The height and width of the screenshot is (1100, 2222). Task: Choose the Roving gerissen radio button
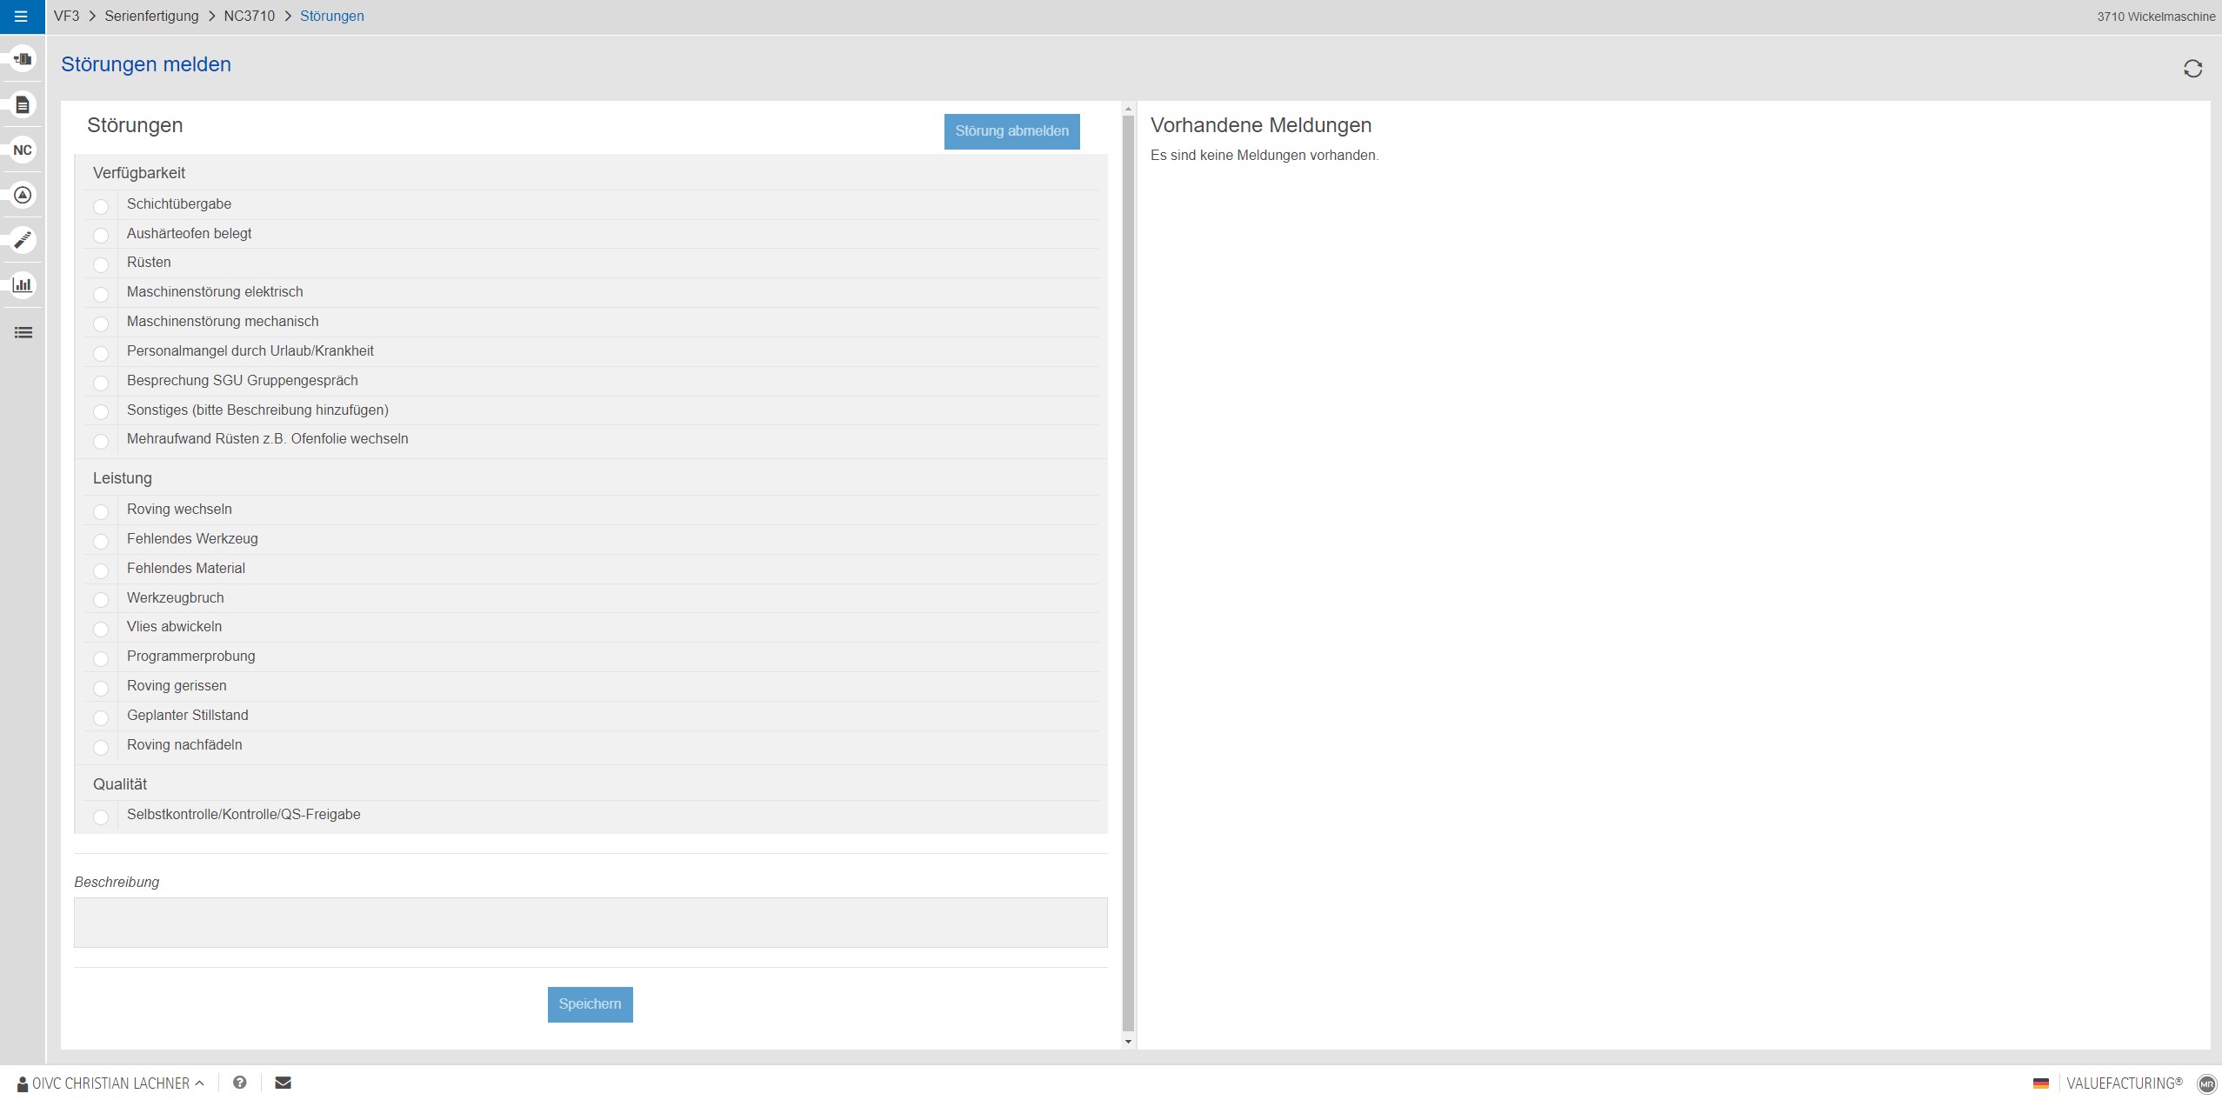coord(101,688)
